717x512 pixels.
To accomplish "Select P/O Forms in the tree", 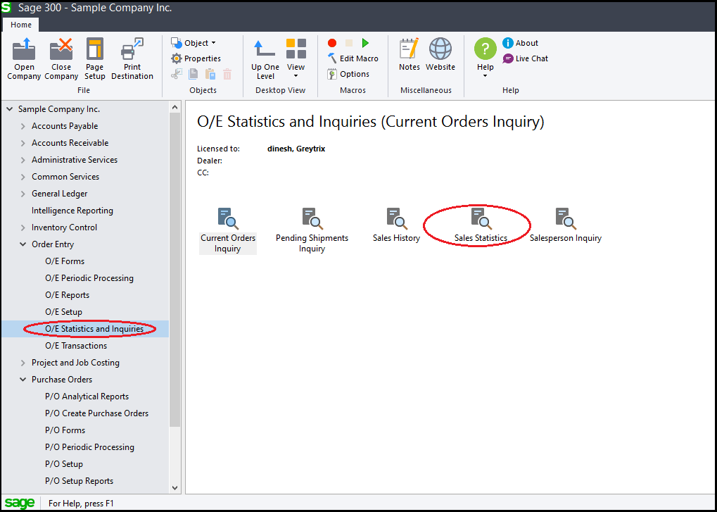I will click(65, 430).
